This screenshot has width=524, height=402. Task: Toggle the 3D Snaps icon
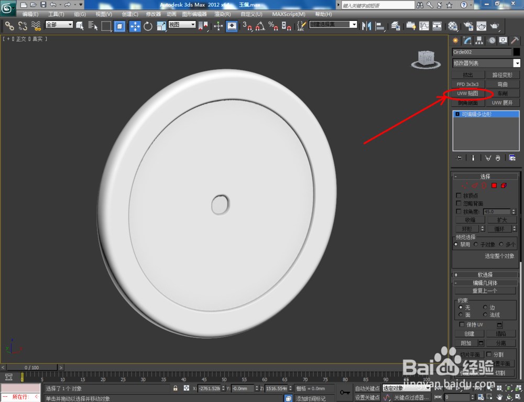click(x=247, y=26)
